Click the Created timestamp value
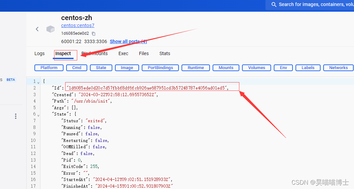 [117, 95]
